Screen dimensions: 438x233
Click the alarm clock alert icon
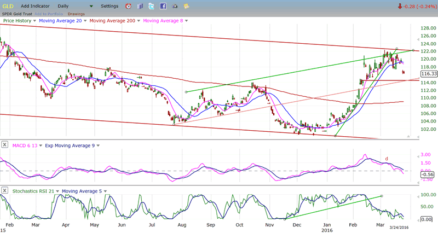pos(128,6)
